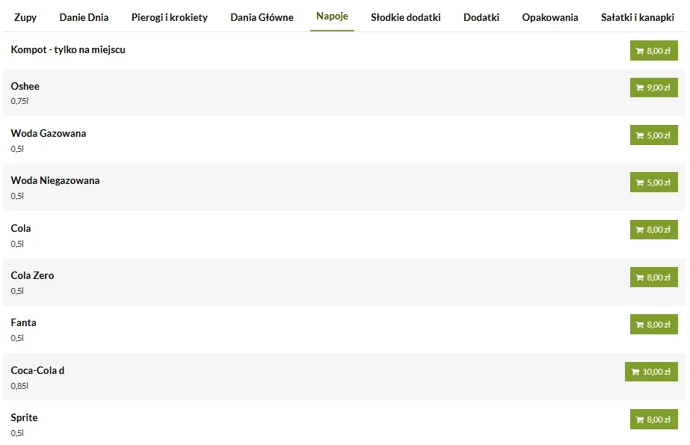This screenshot has width=690, height=445.
Task: Open Pierogi i krokiety category
Action: [x=170, y=17]
